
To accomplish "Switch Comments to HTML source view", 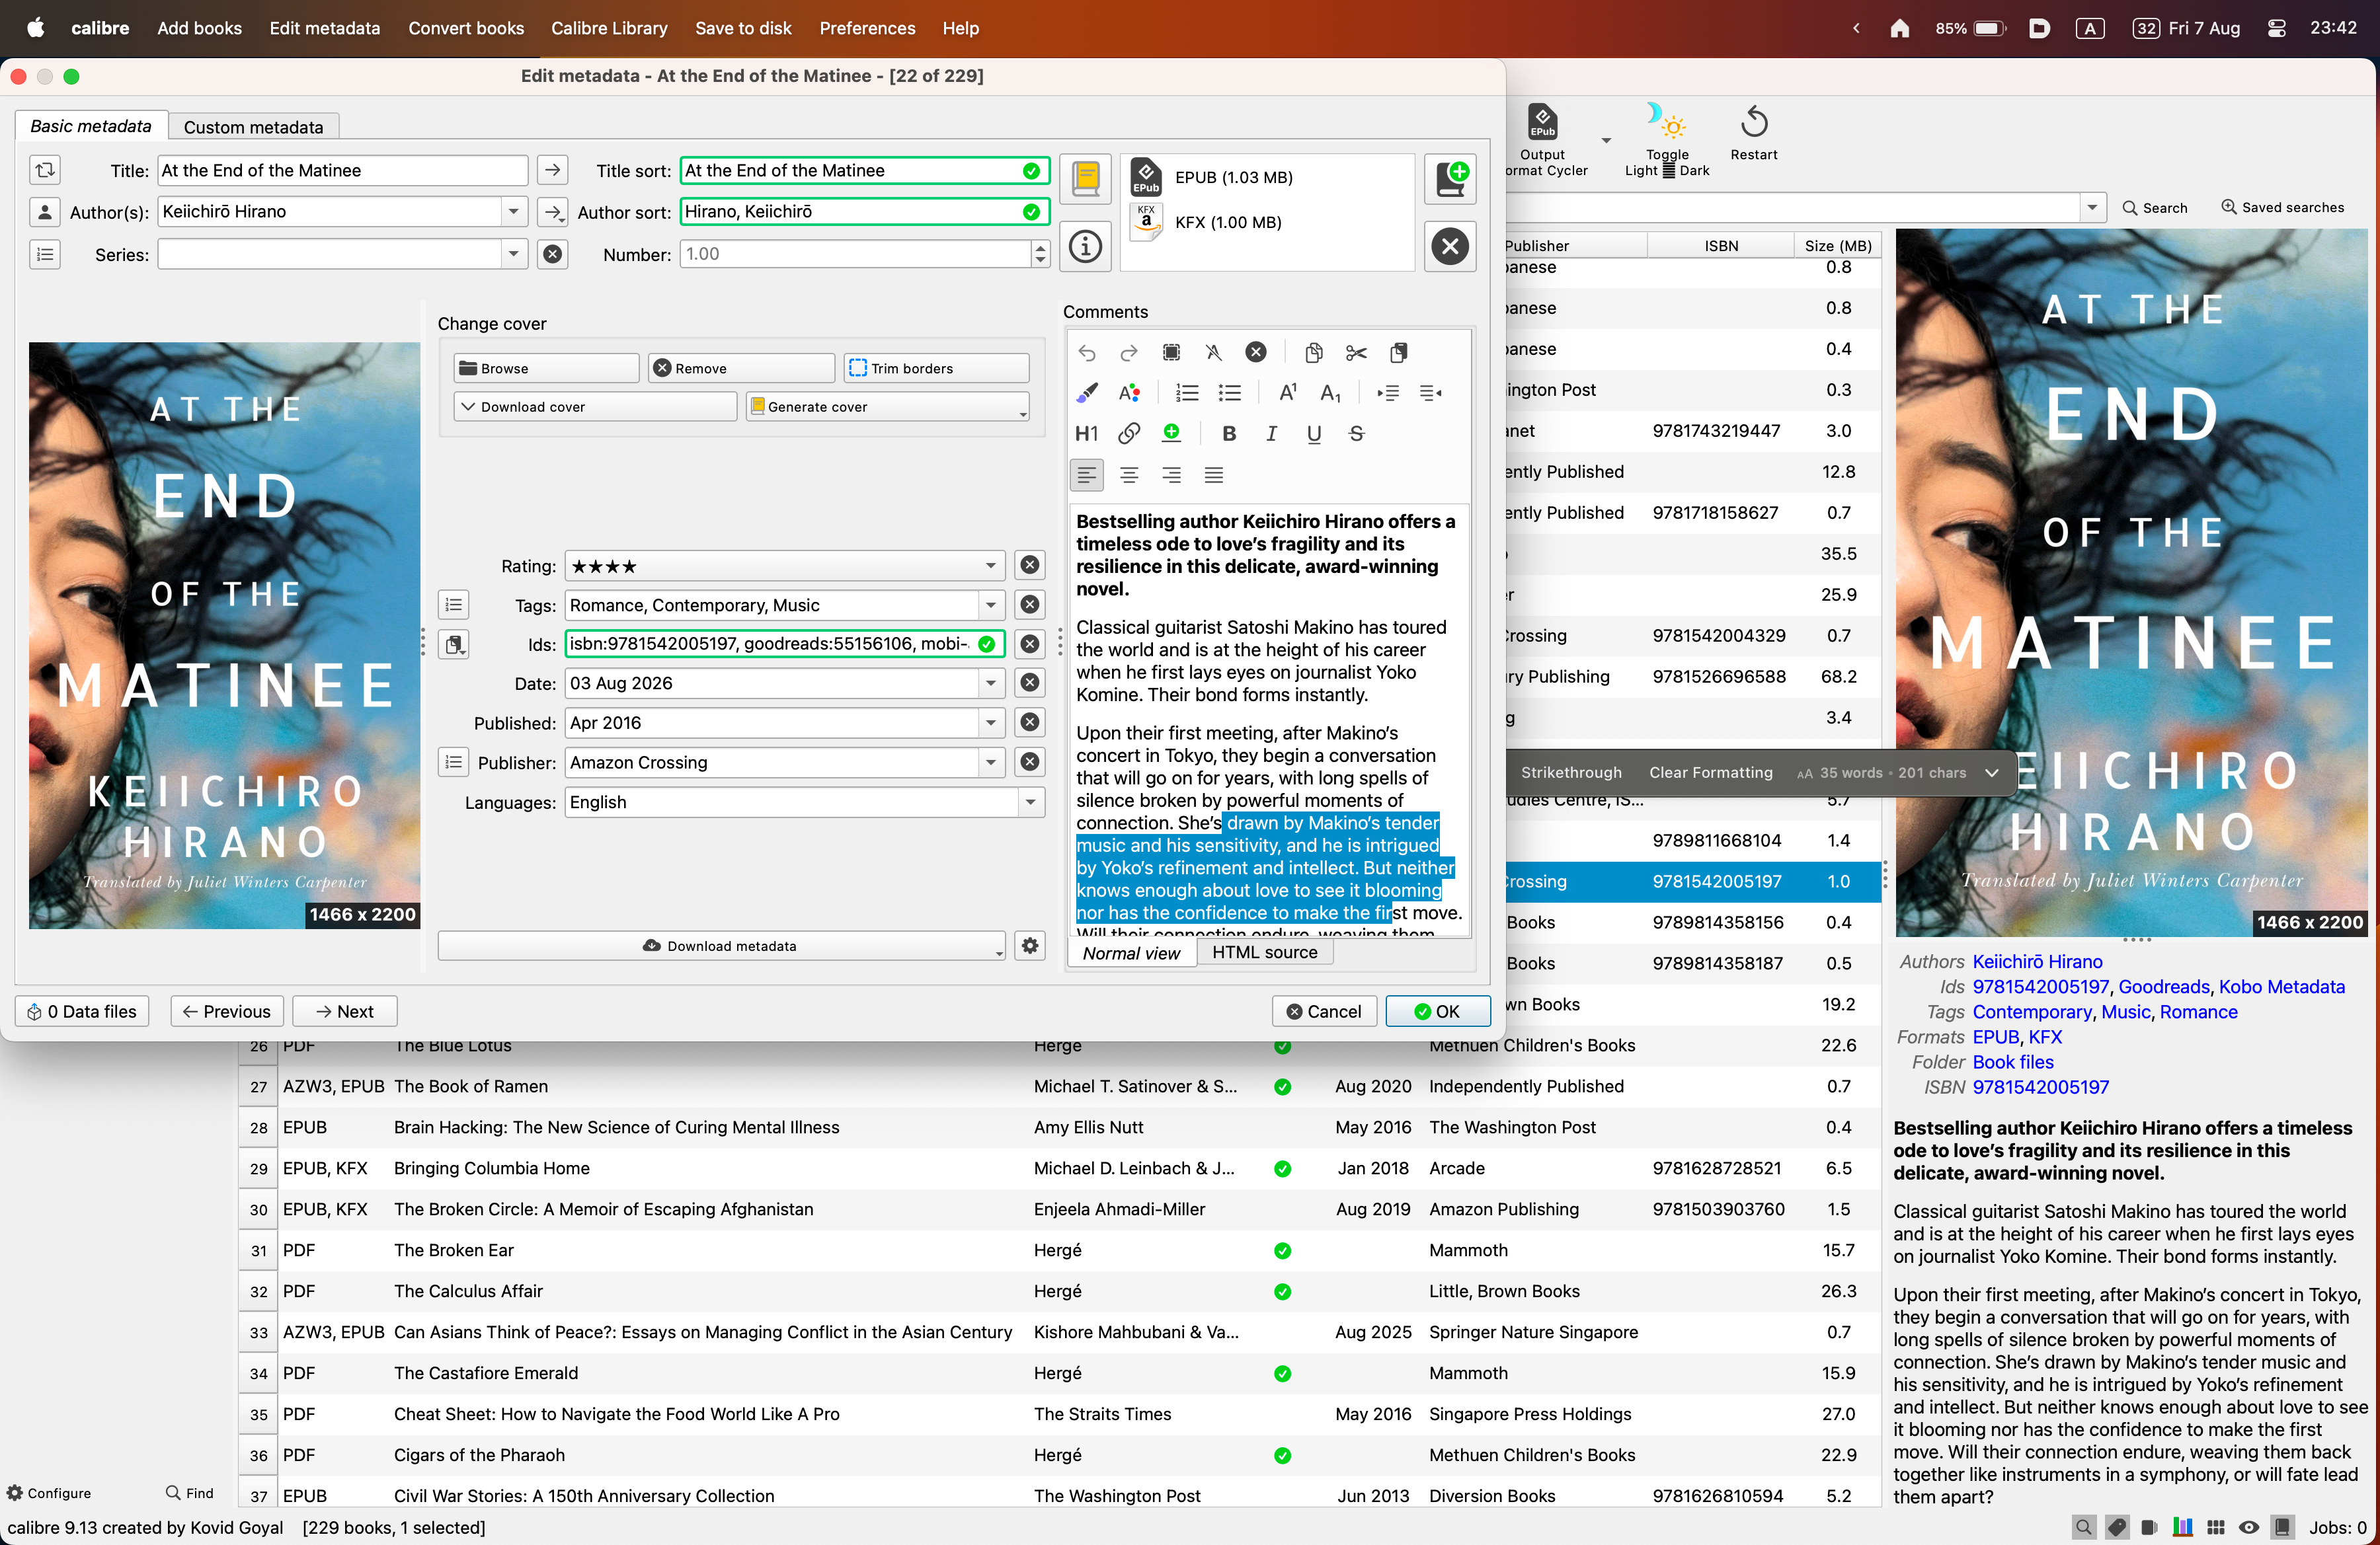I will [x=1264, y=952].
